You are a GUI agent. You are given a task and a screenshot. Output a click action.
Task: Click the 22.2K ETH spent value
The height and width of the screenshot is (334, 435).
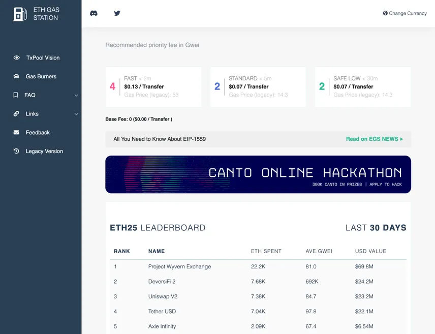258,266
